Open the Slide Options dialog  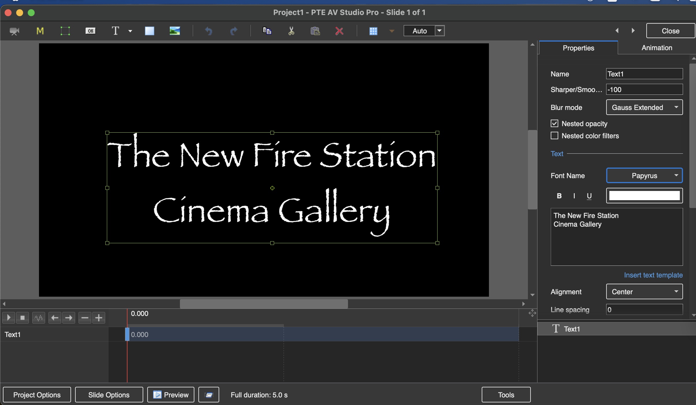[x=109, y=395]
